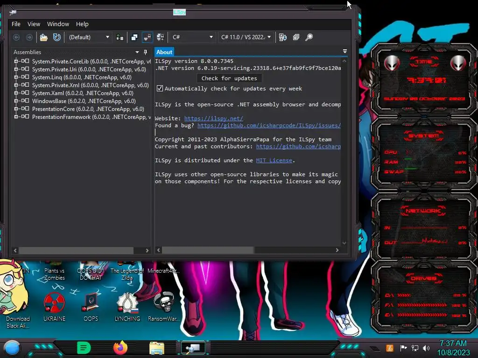Switch to the About tab
This screenshot has width=478, height=358.
pyautogui.click(x=164, y=52)
